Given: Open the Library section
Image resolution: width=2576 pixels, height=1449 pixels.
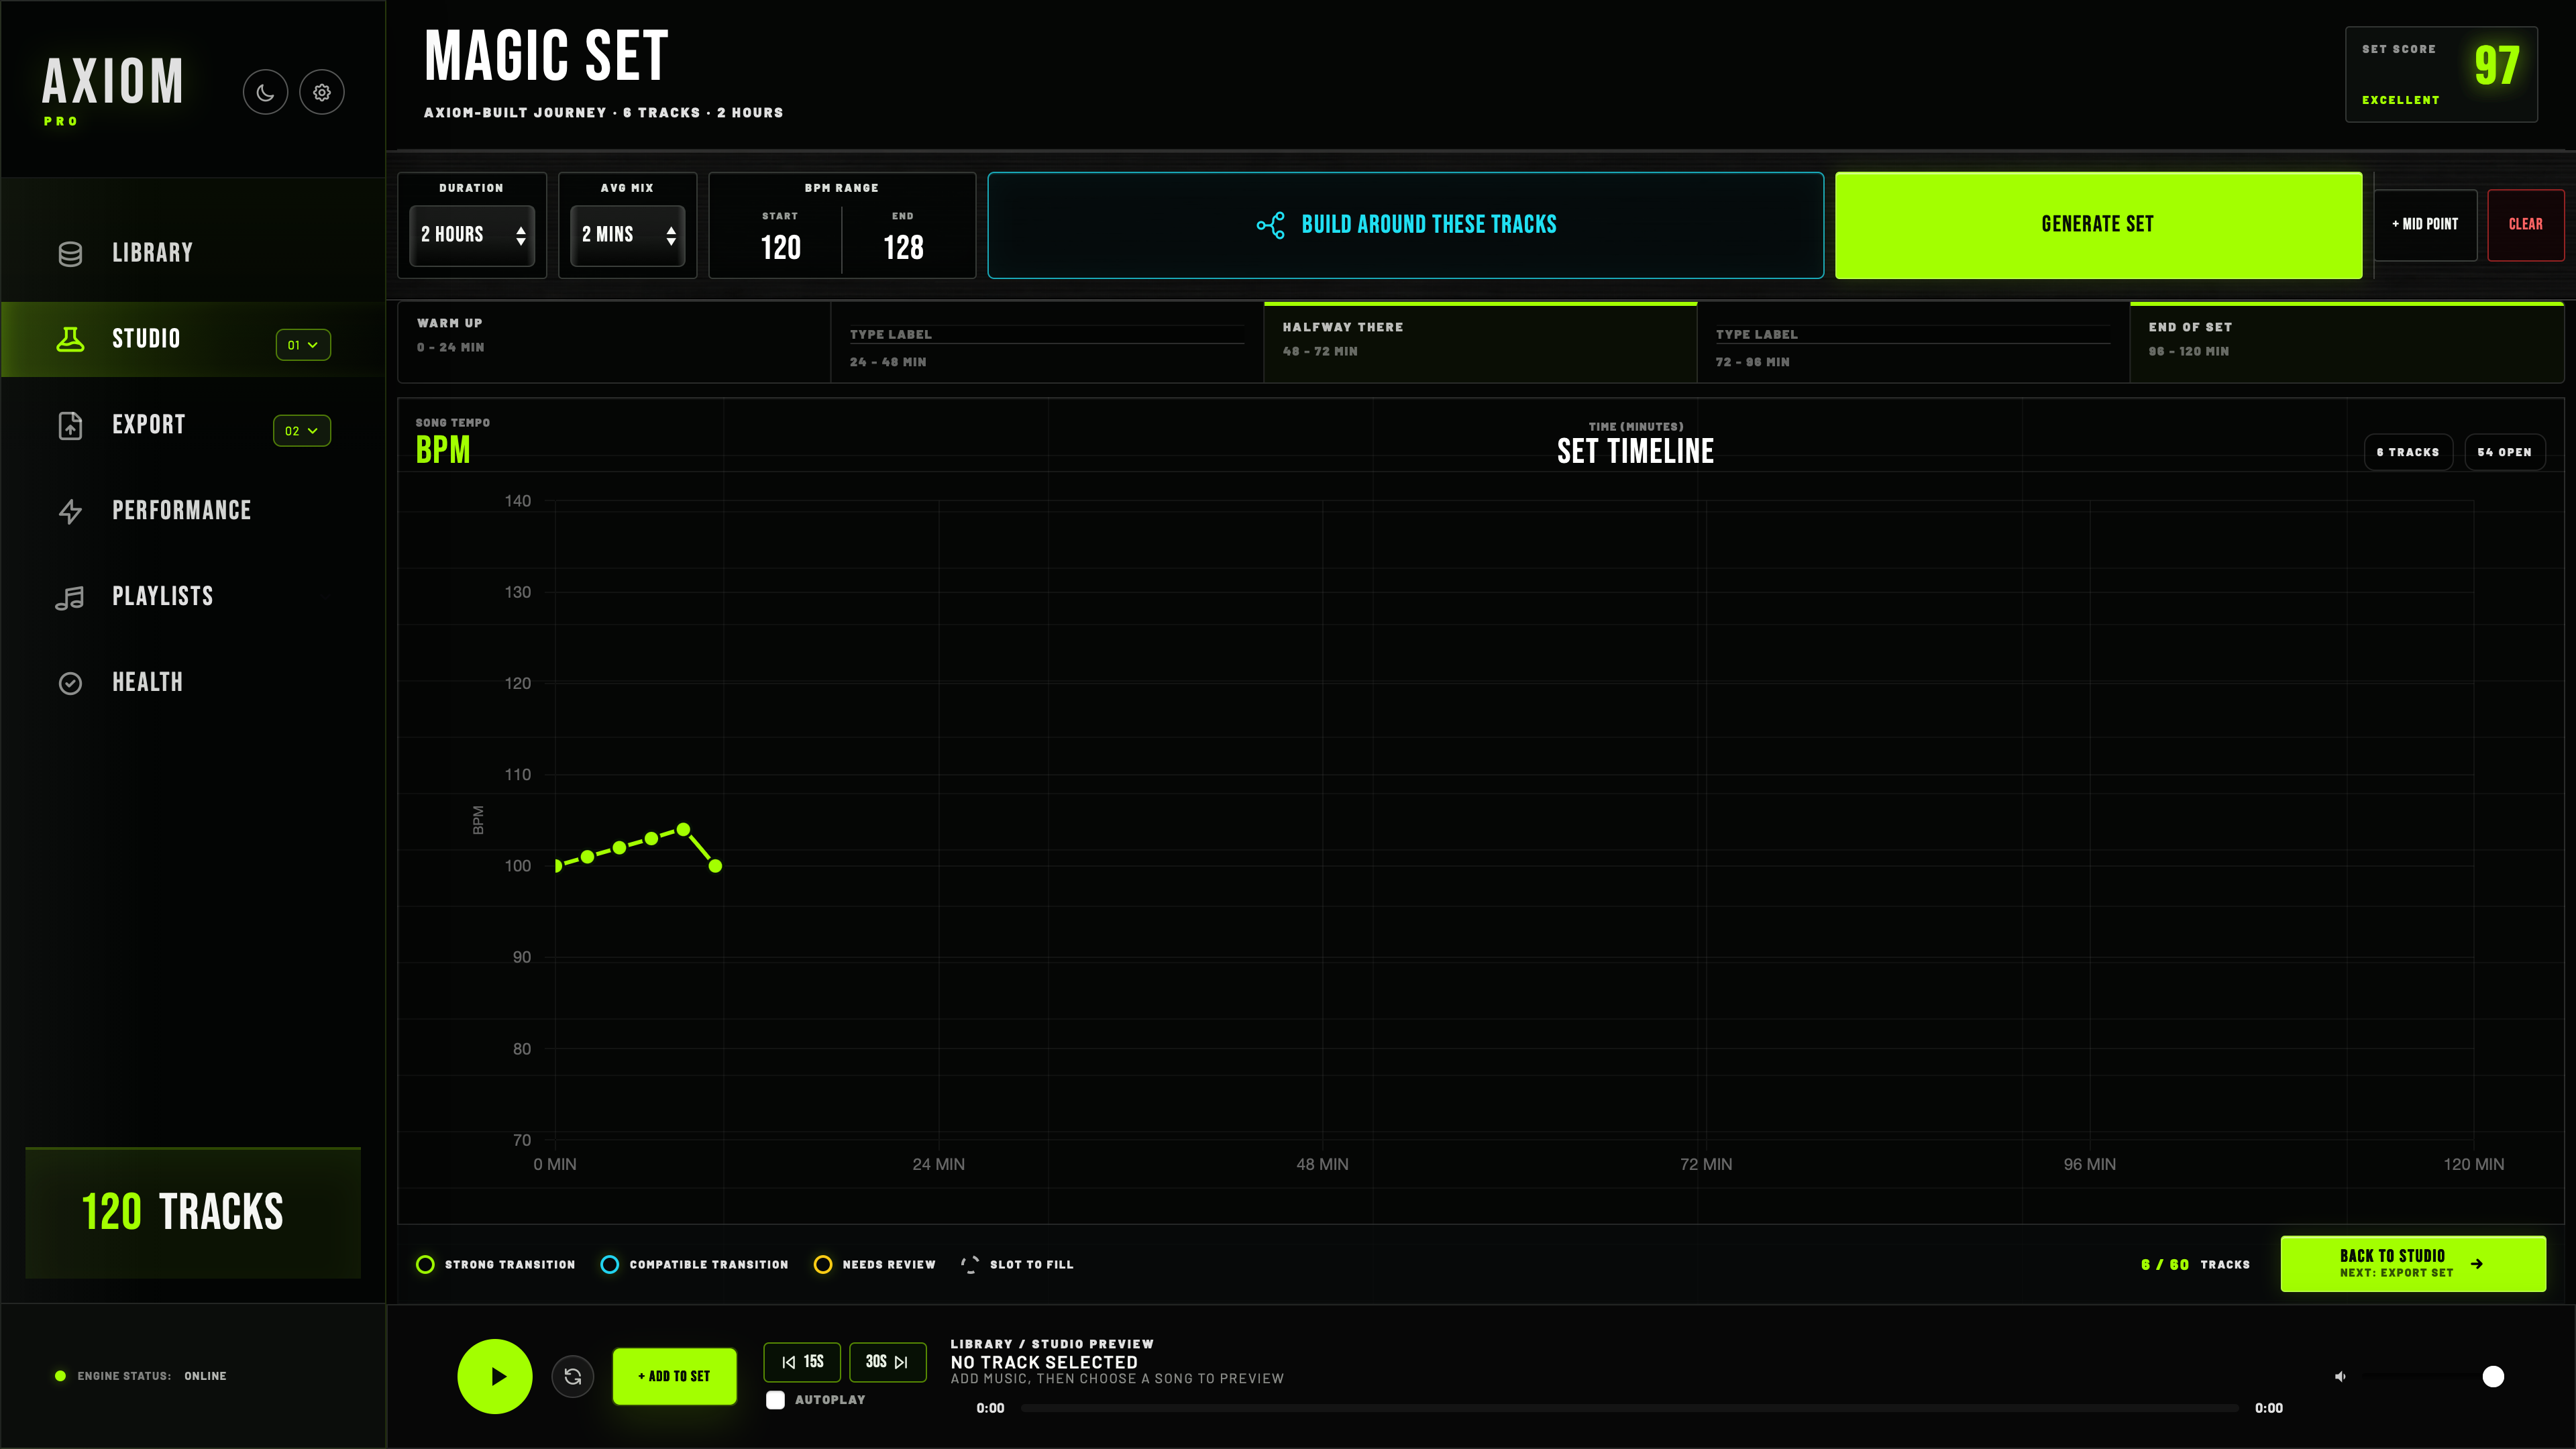Looking at the screenshot, I should pyautogui.click(x=193, y=253).
